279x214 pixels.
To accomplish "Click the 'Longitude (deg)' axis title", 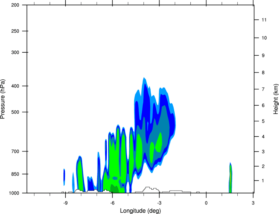I will pyautogui.click(x=140, y=211).
